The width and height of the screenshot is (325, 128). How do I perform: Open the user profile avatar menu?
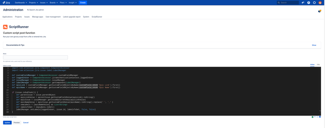[320, 3]
